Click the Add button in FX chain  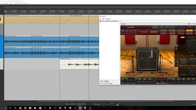tap(101, 81)
